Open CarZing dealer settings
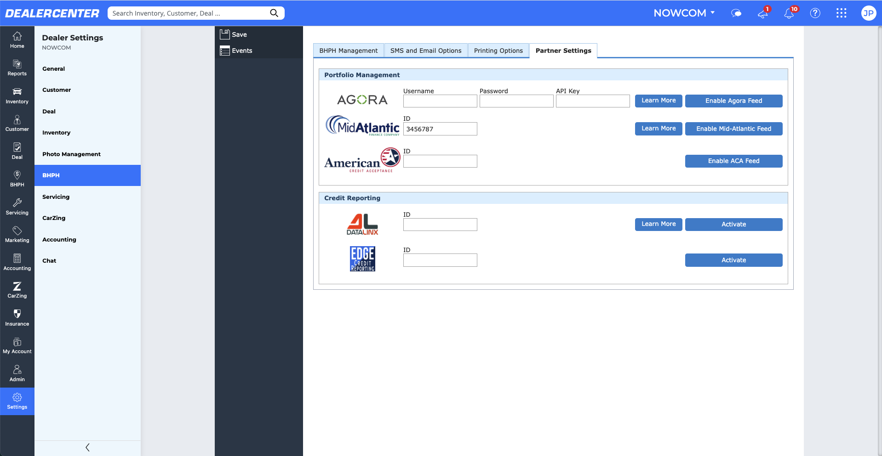This screenshot has width=882, height=456. [x=87, y=218]
